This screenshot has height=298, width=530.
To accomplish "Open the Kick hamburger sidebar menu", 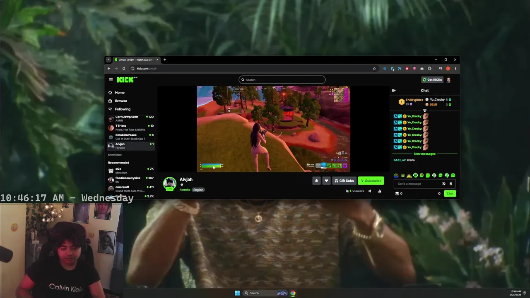I will pos(111,80).
